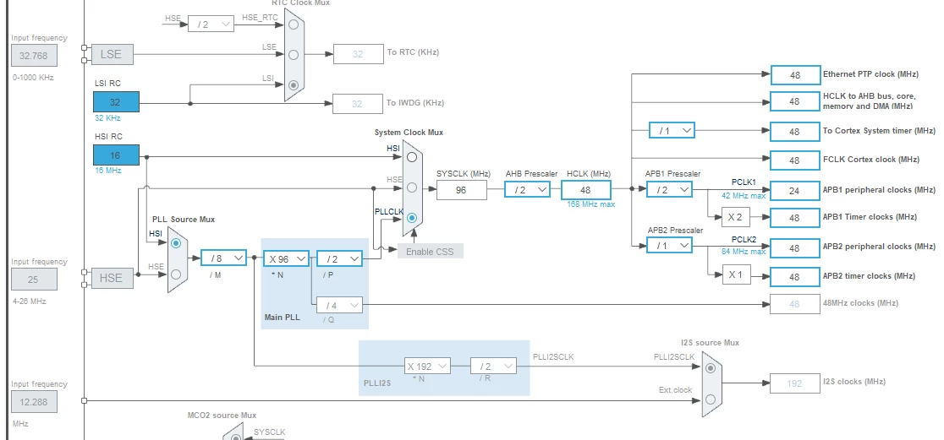Open the PLLI2S /R divider dropdown

click(493, 366)
